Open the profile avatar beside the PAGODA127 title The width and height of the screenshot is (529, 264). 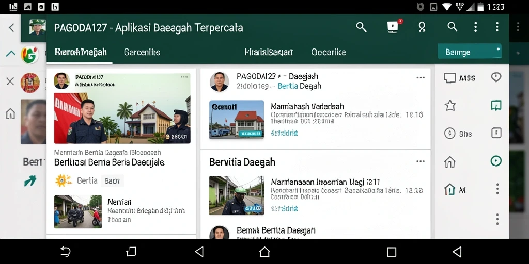[x=37, y=27]
